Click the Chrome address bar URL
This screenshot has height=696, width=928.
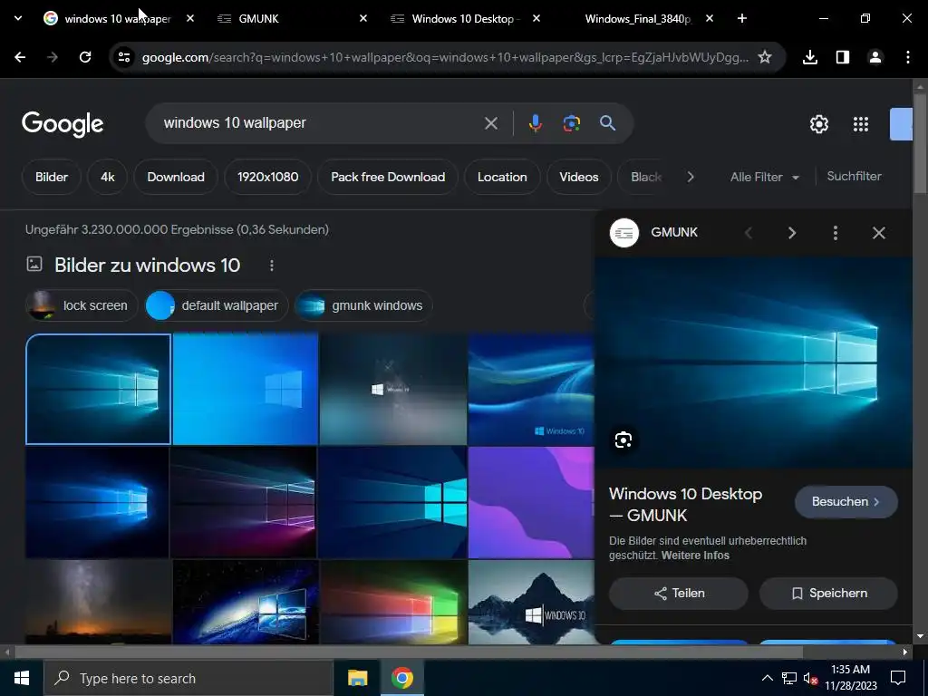pyautogui.click(x=444, y=57)
